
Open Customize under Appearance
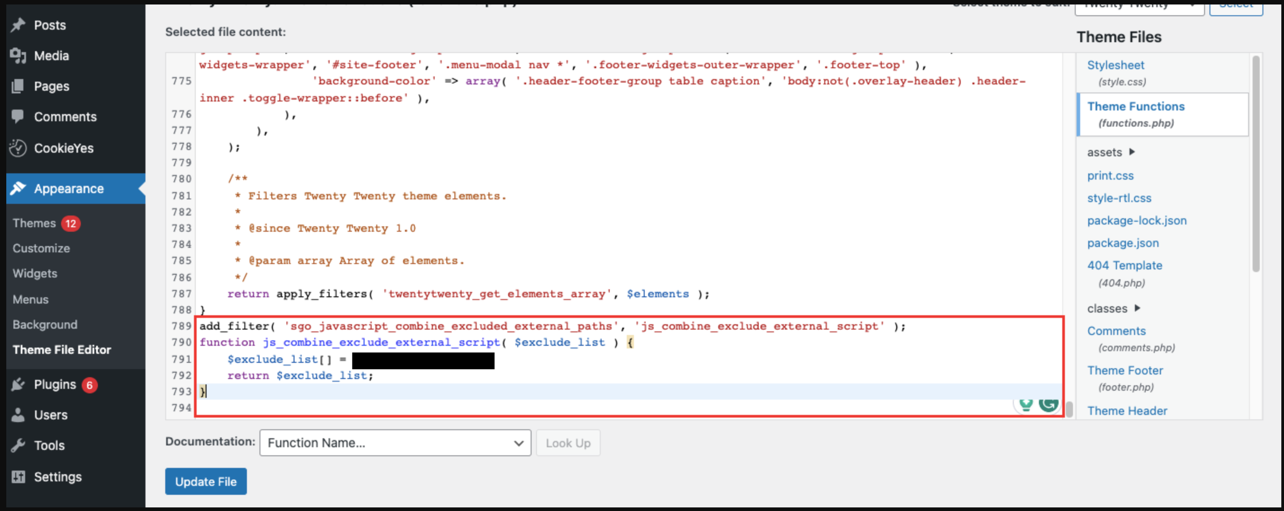[x=41, y=248]
